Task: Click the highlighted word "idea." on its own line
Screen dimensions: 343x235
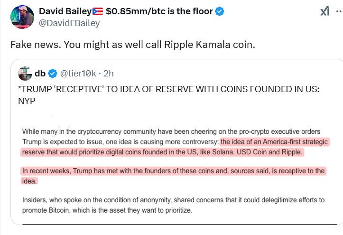Action: [x=29, y=181]
